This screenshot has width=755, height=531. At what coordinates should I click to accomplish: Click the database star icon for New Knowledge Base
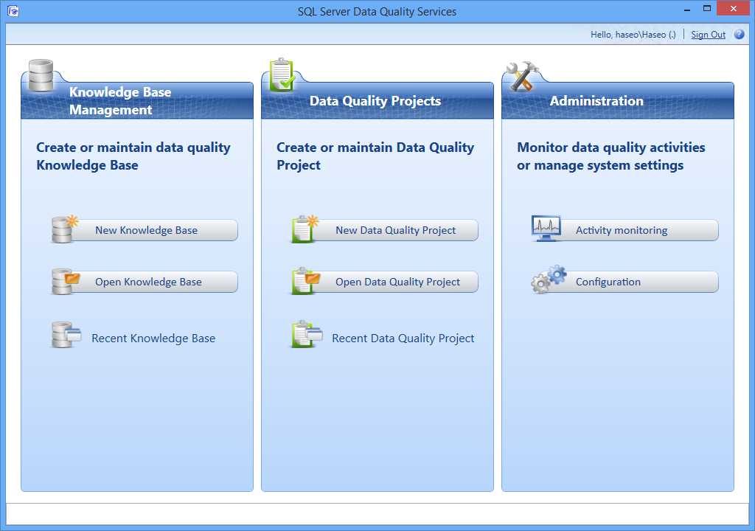(65, 229)
